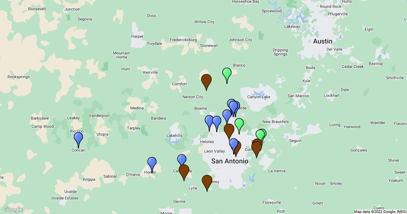Select the Rocksprings town label

point(19,77)
